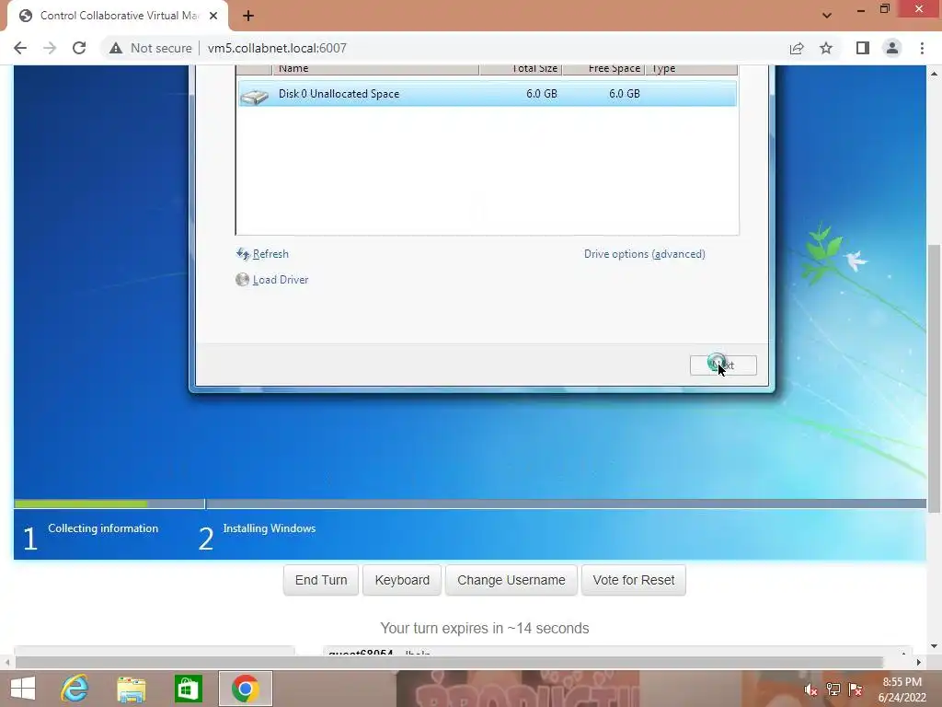Click the Change Username button
This screenshot has height=707, width=942.
[511, 580]
